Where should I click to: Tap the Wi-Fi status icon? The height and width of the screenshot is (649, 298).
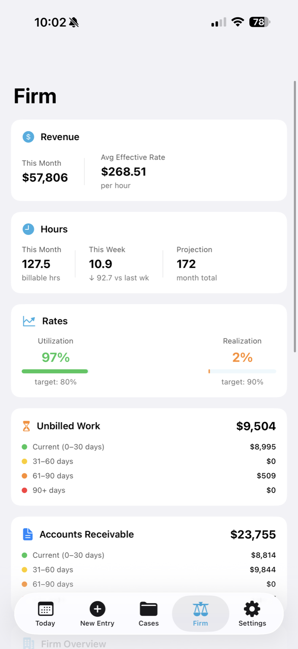coord(238,22)
